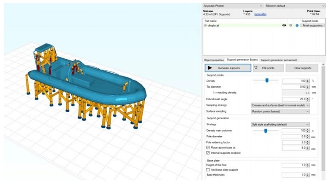The height and width of the screenshot is (185, 330).
Task: Click the Critical build angle field
Action: [294, 99]
